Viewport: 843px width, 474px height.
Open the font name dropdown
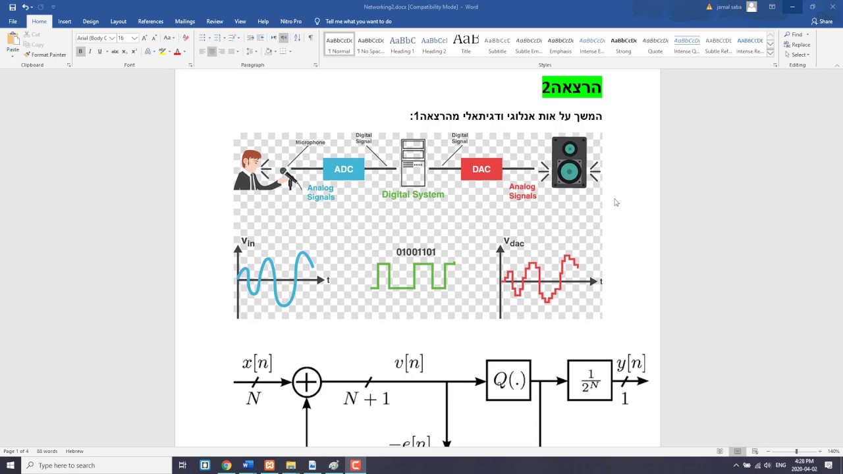112,38
